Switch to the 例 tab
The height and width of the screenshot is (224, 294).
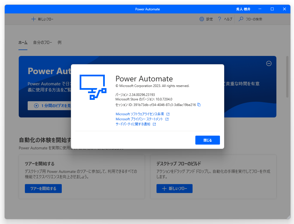(x=59, y=43)
